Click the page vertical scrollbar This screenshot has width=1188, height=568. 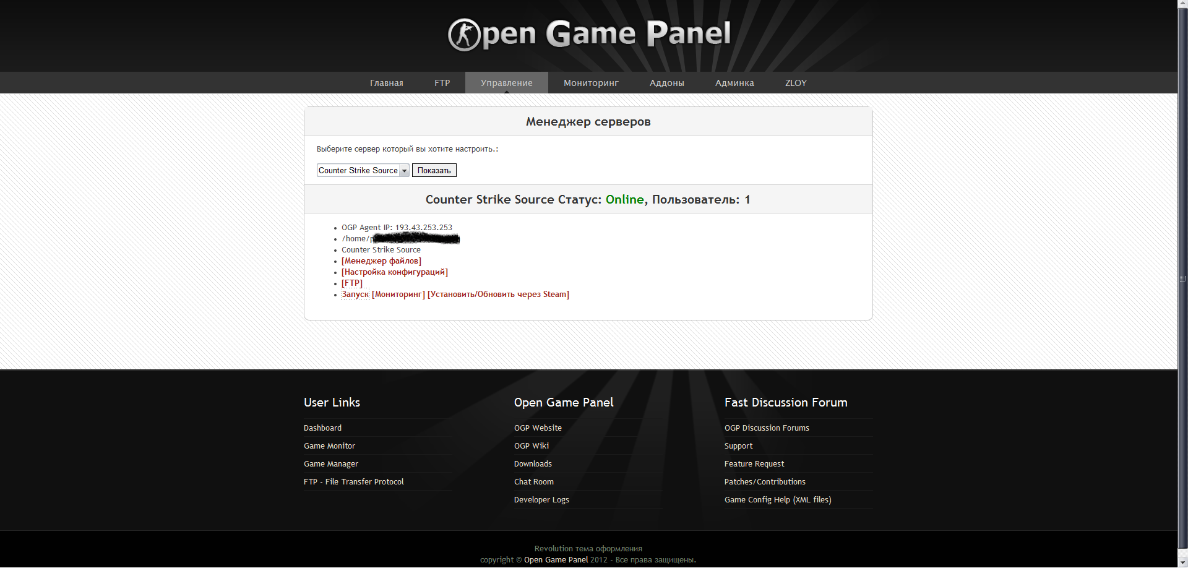click(x=1182, y=278)
